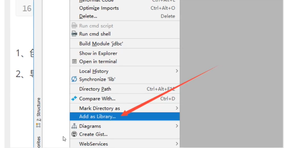The height and width of the screenshot is (148, 284).
Task: Click the Create Gist GitHub icon
Action: 74,134
